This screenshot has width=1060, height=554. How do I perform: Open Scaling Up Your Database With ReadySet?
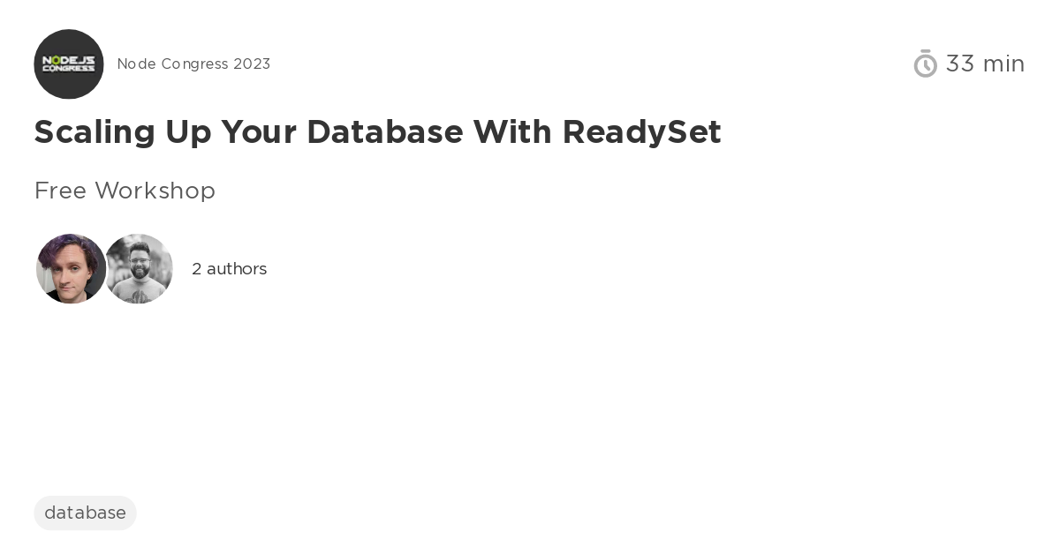(x=377, y=132)
